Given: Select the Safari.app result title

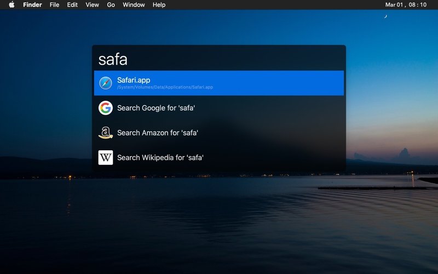Looking at the screenshot, I should (134, 80).
